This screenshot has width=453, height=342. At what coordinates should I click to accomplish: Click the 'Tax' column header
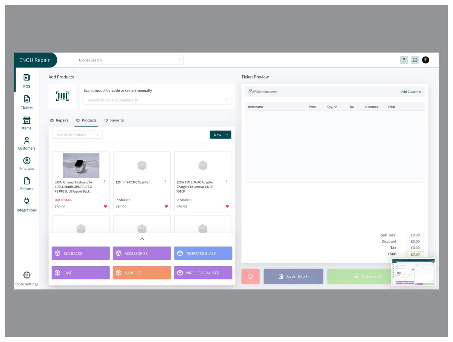(x=352, y=107)
